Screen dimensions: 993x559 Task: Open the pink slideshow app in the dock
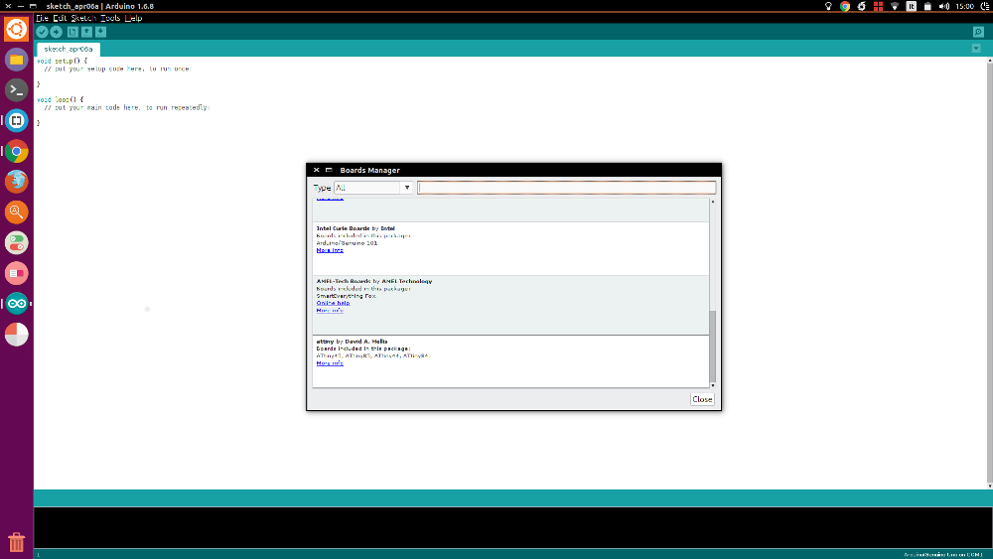click(17, 273)
